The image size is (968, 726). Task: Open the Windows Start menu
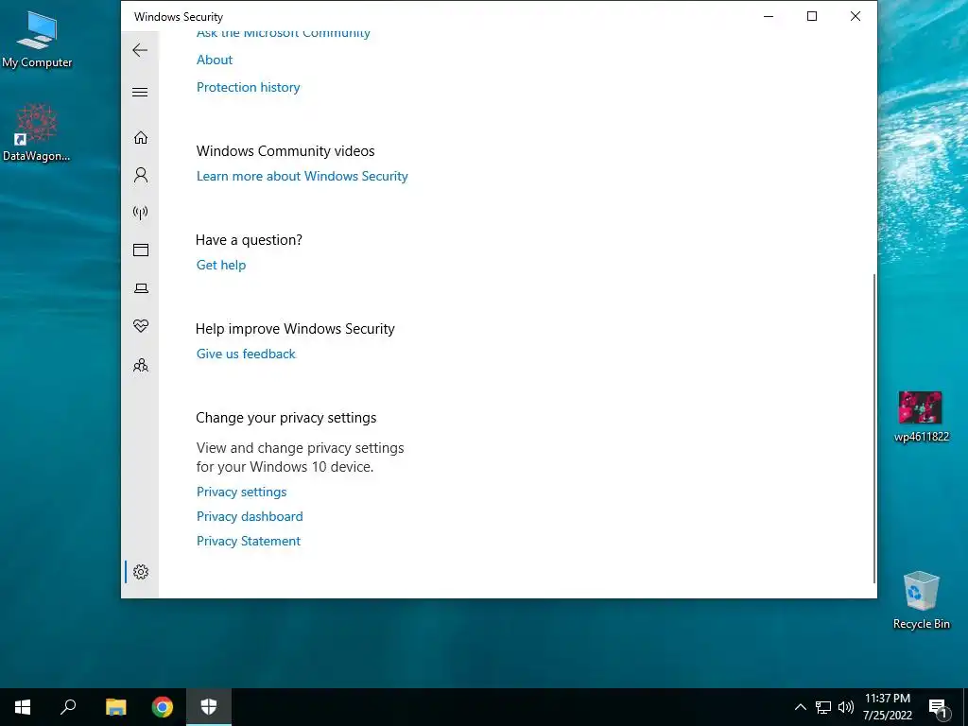click(23, 707)
